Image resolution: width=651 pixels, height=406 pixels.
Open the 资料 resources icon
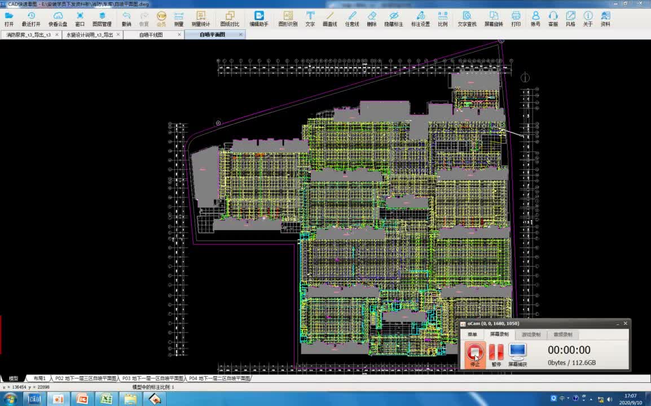(605, 19)
